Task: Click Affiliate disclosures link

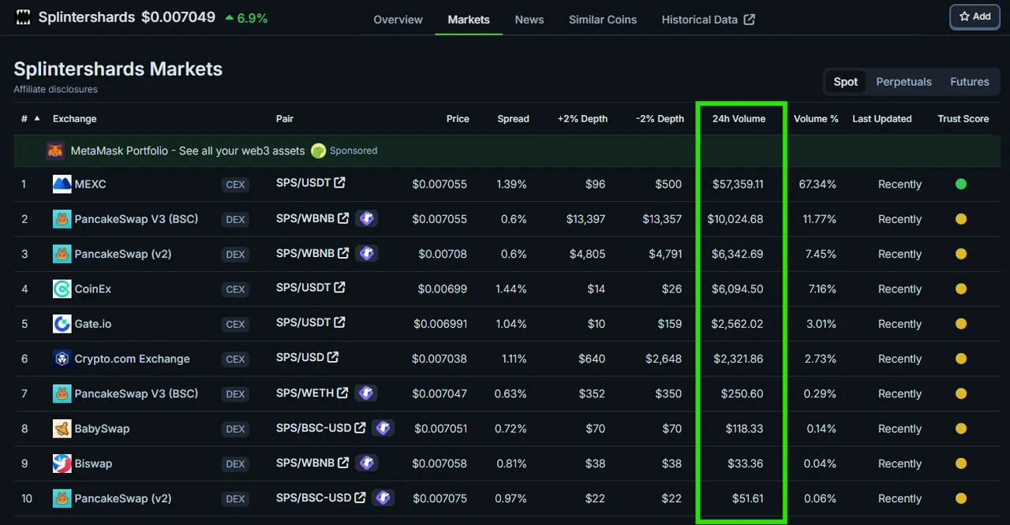Action: 55,89
